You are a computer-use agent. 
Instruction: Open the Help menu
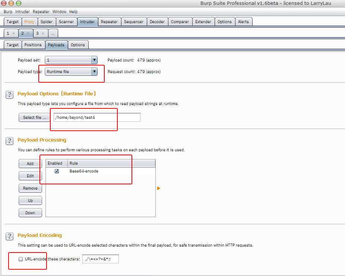pos(73,12)
